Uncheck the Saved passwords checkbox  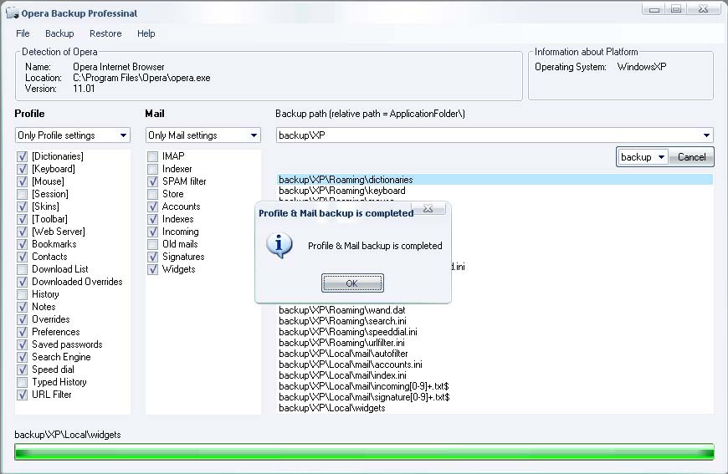22,344
